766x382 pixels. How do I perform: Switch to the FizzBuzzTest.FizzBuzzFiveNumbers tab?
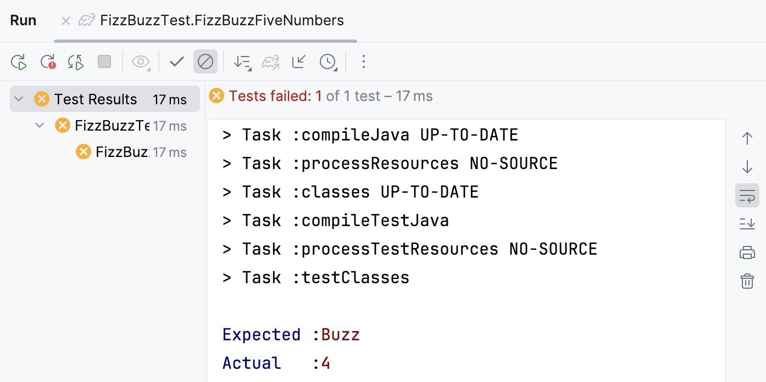click(221, 20)
